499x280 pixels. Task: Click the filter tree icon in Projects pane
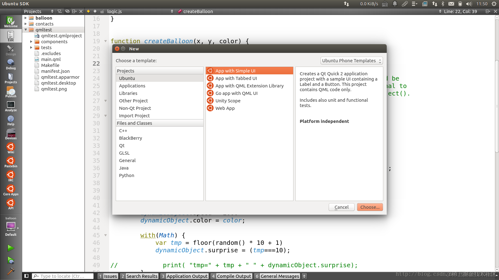coord(60,11)
